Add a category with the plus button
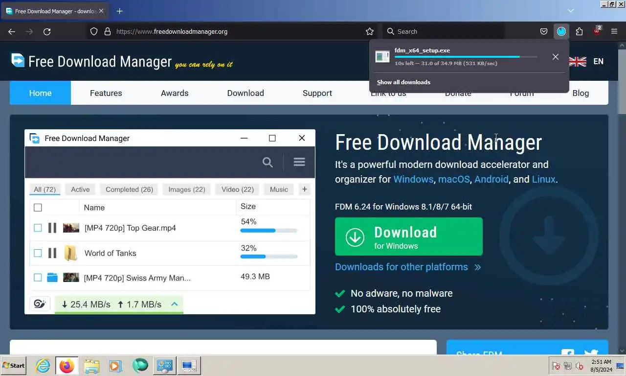 [x=304, y=189]
